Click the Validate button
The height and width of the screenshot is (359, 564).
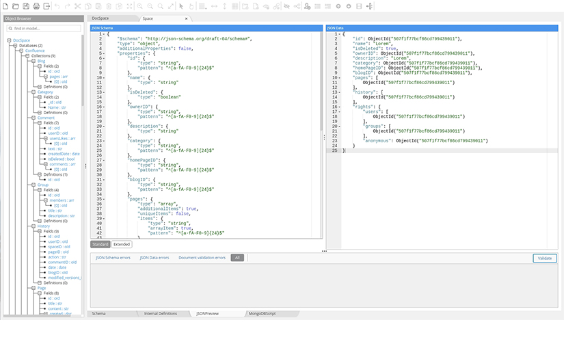(545, 258)
